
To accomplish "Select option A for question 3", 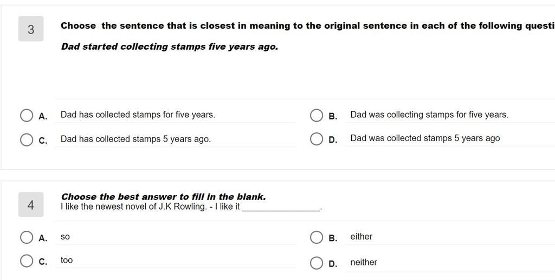I will click(x=26, y=116).
